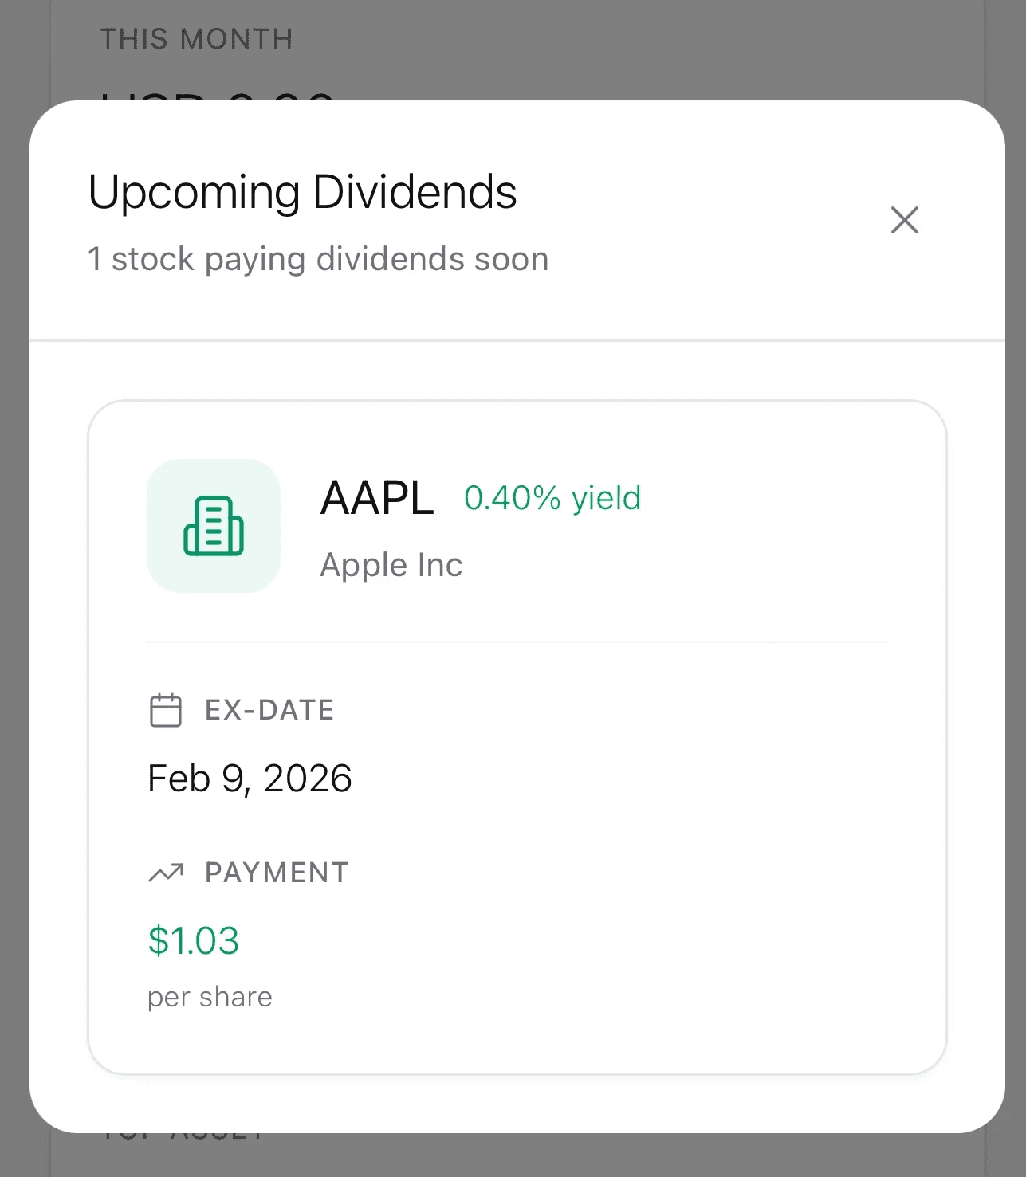The height and width of the screenshot is (1177, 1026).
Task: Close the Upcoming Dividends dialog
Action: coord(904,220)
